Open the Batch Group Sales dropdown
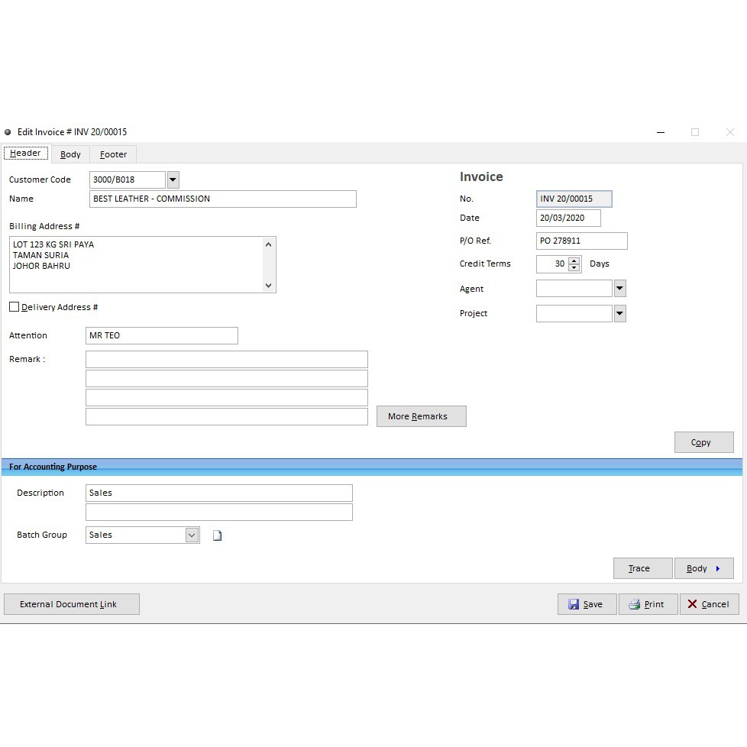Screen dimensions: 747x747 pos(192,535)
